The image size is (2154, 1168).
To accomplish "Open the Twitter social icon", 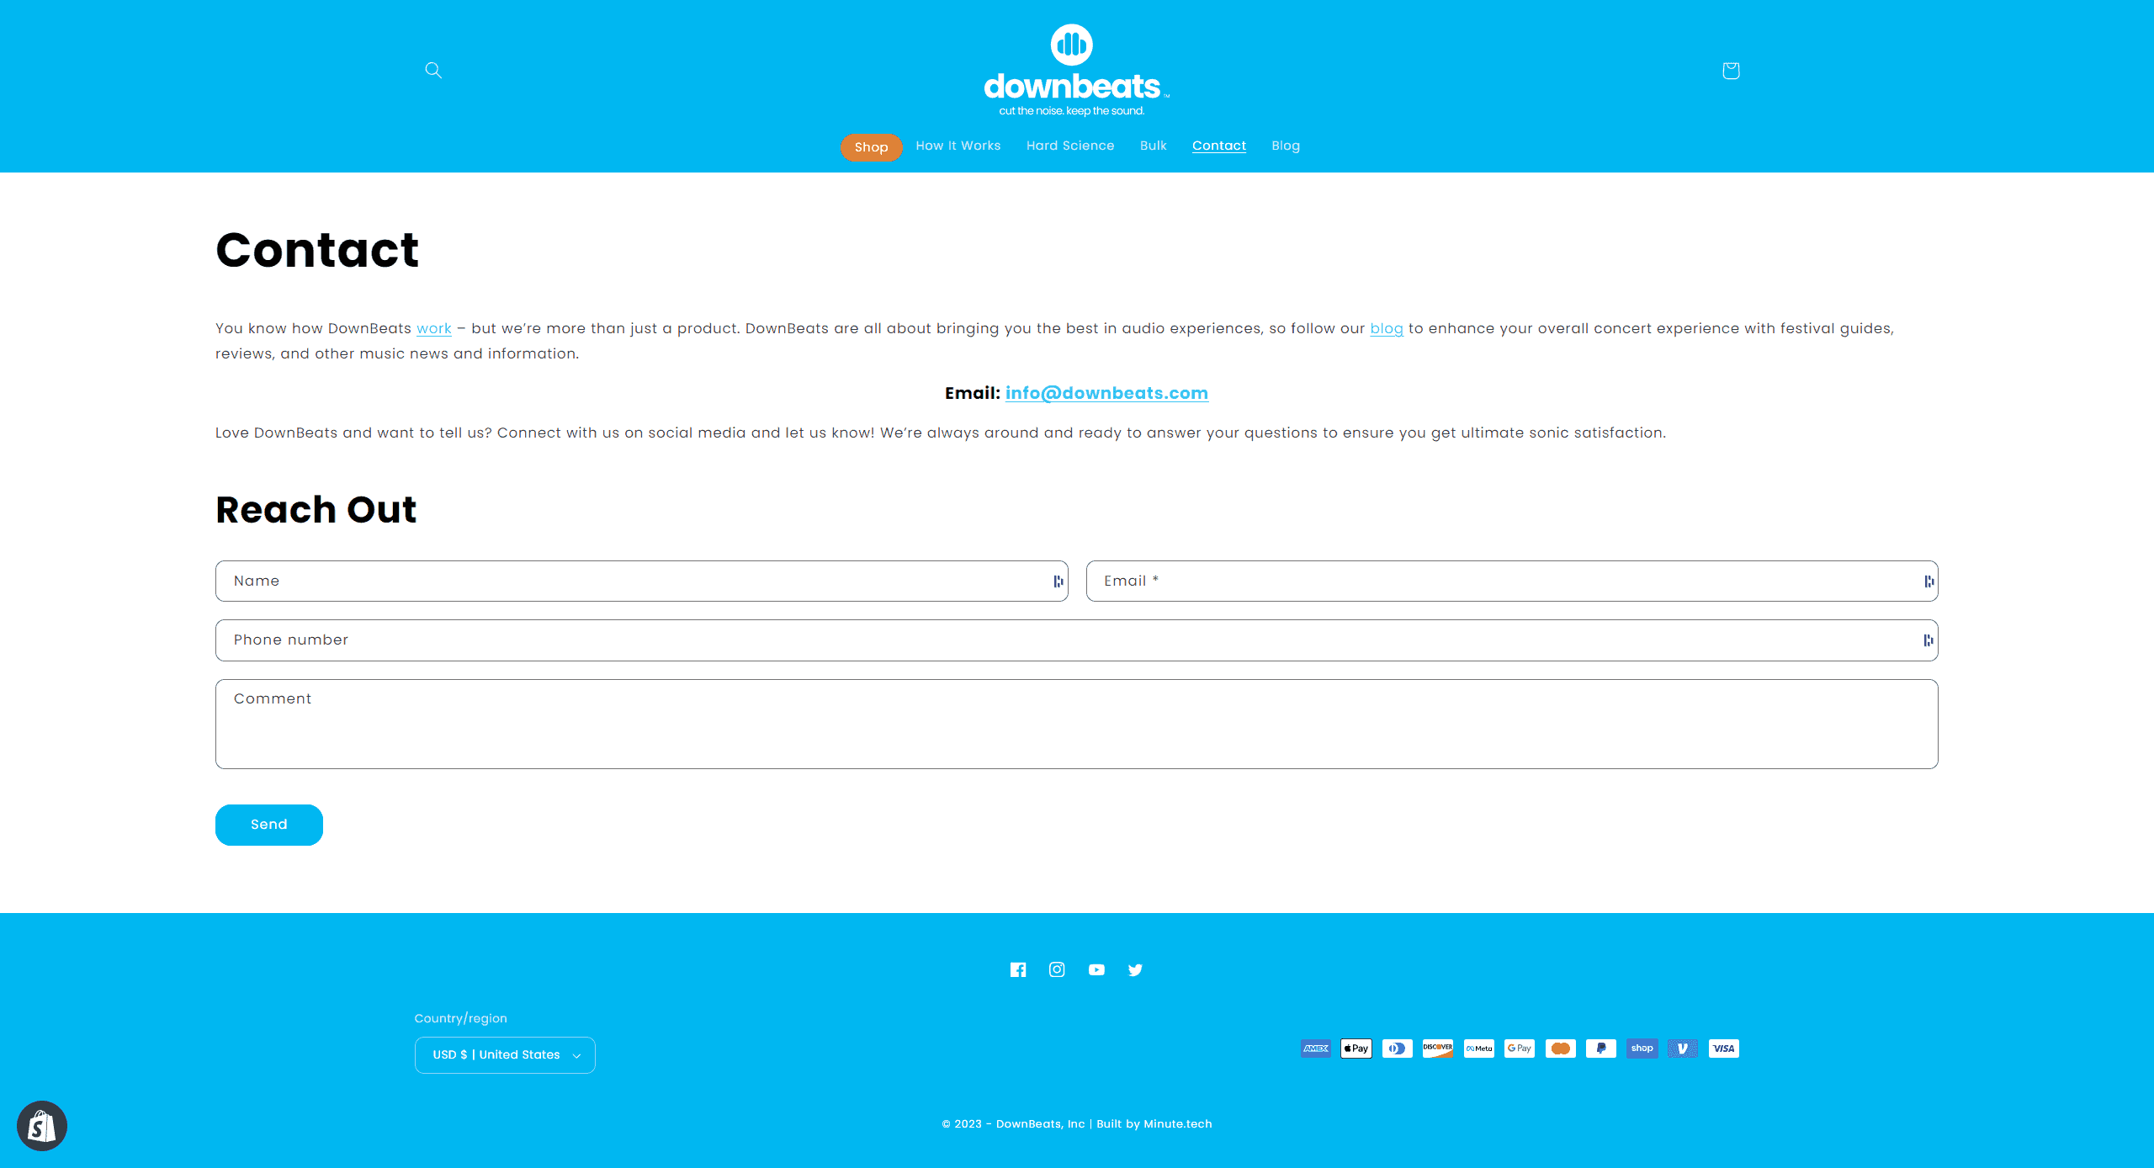I will click(1135, 969).
